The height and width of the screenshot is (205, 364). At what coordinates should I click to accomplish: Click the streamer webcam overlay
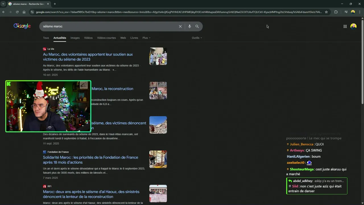point(48,106)
